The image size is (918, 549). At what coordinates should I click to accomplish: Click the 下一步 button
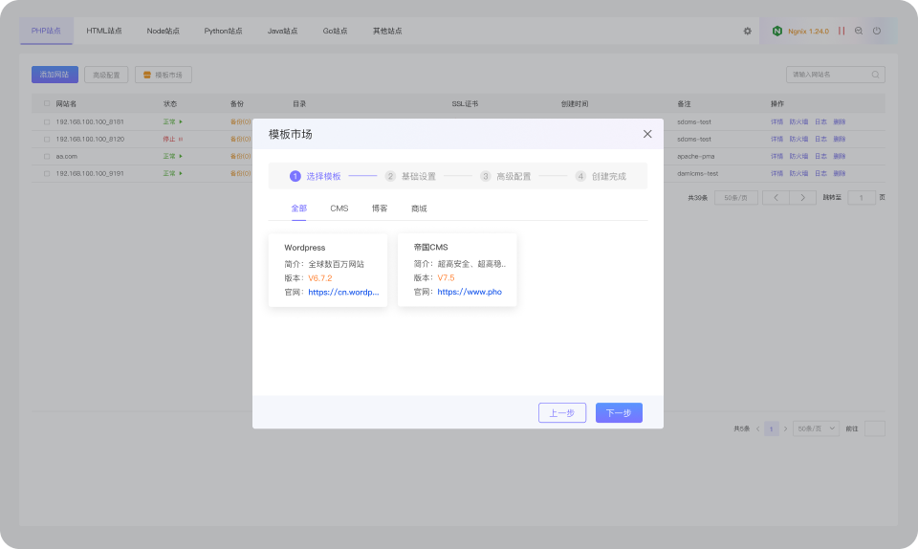(x=619, y=412)
